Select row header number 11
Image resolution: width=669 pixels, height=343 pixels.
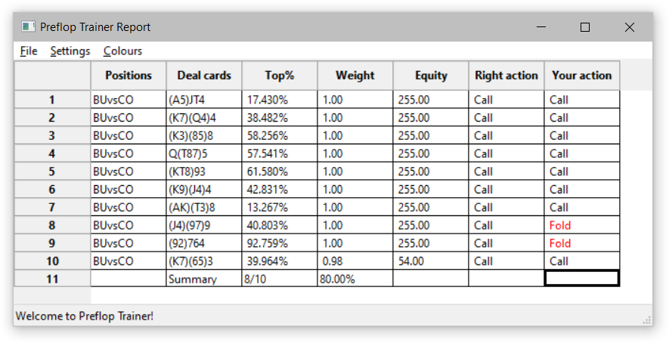point(52,280)
